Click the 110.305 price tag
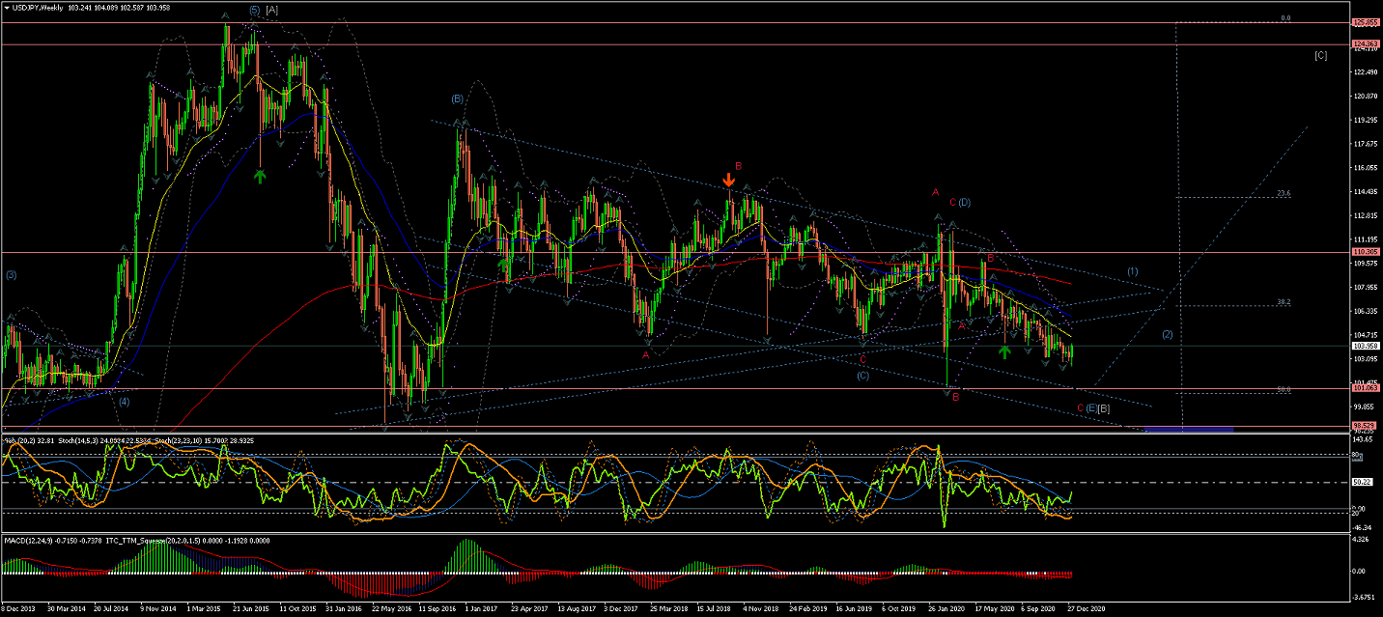1383x617 pixels. point(1366,252)
